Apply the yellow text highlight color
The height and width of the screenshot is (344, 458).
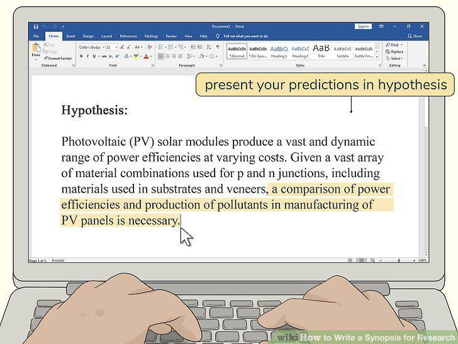[x=136, y=56]
